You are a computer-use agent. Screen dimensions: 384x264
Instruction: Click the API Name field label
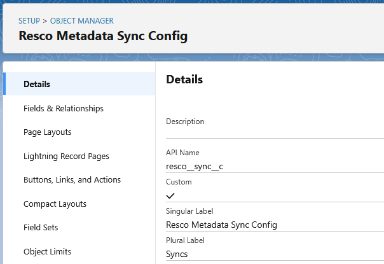point(182,153)
